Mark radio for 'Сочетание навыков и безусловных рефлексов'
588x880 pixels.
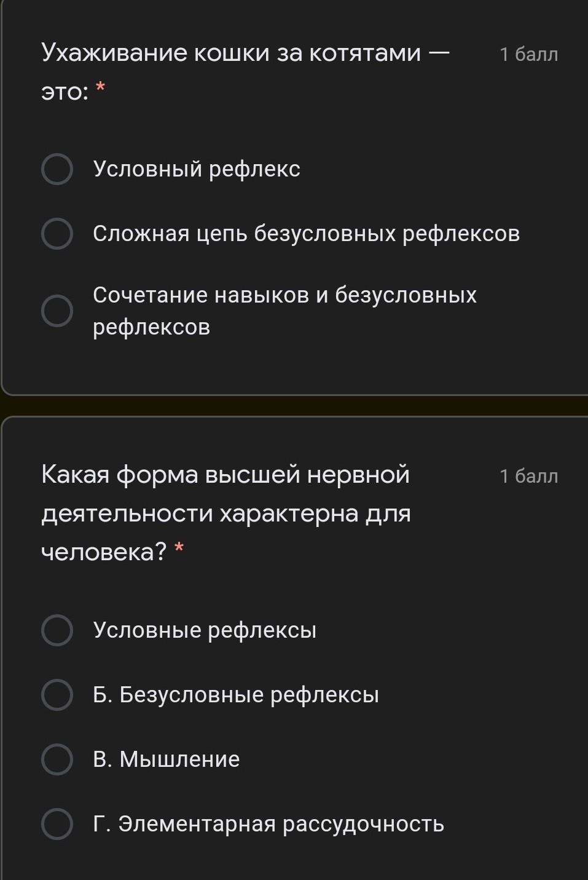pyautogui.click(x=57, y=311)
